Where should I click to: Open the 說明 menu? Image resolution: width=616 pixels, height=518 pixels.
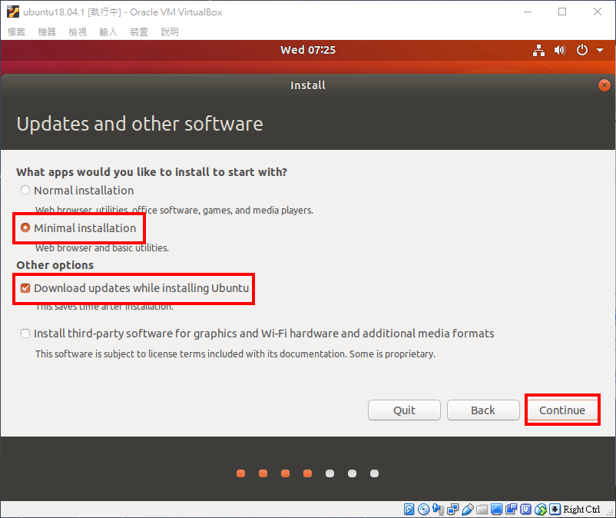170,32
